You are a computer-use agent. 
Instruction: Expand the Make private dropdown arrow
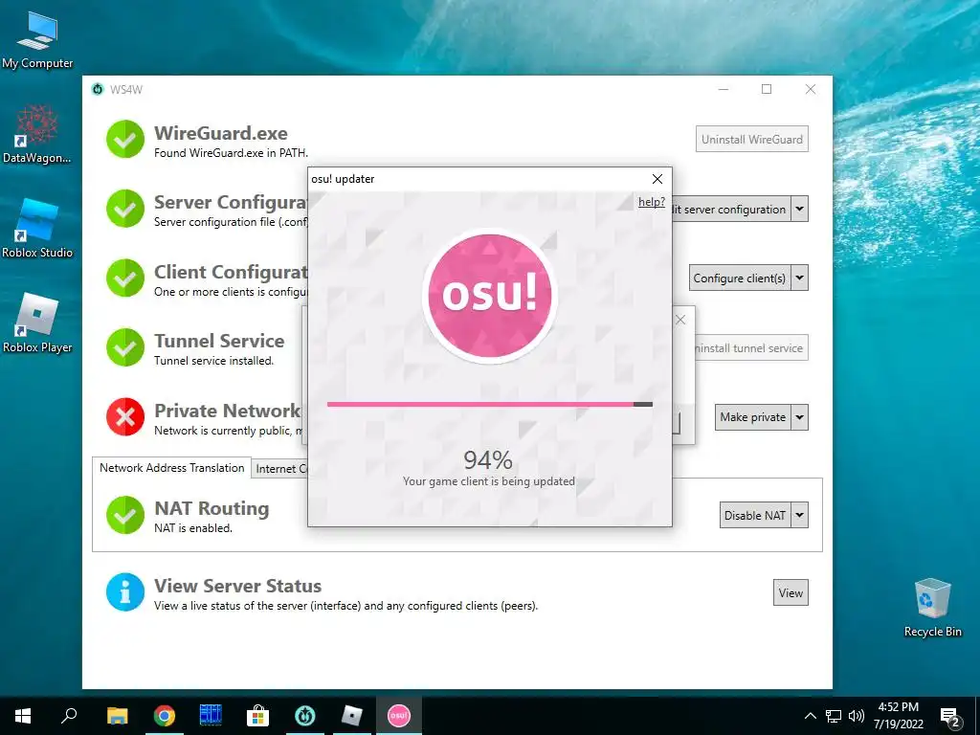(799, 417)
